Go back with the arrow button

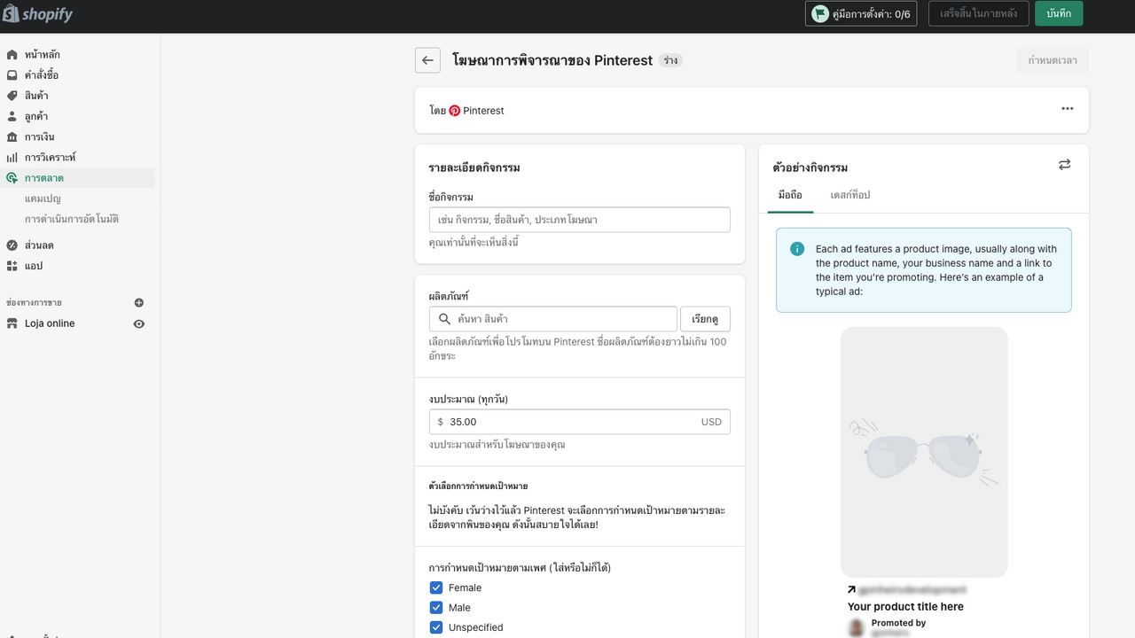click(427, 60)
